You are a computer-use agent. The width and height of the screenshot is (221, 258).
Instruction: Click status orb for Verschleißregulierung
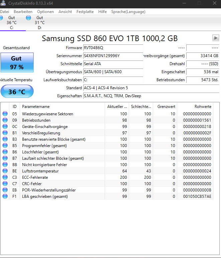5,133
